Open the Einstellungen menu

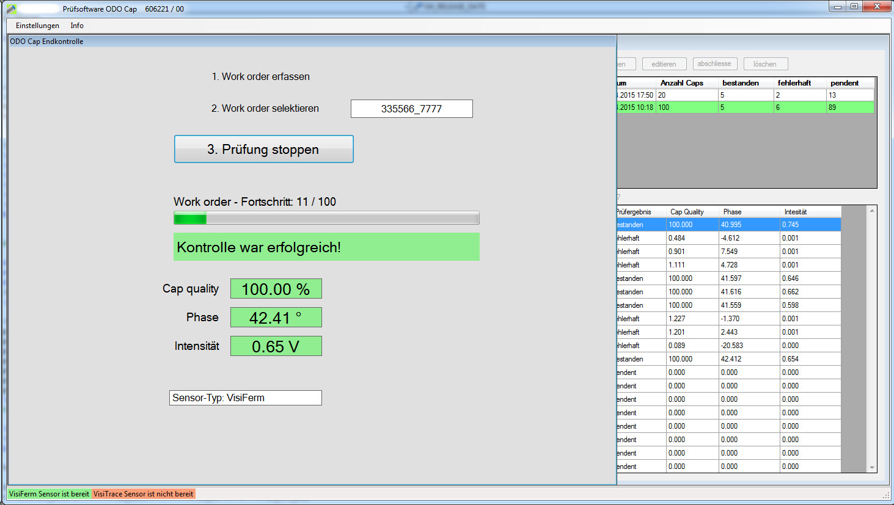37,26
